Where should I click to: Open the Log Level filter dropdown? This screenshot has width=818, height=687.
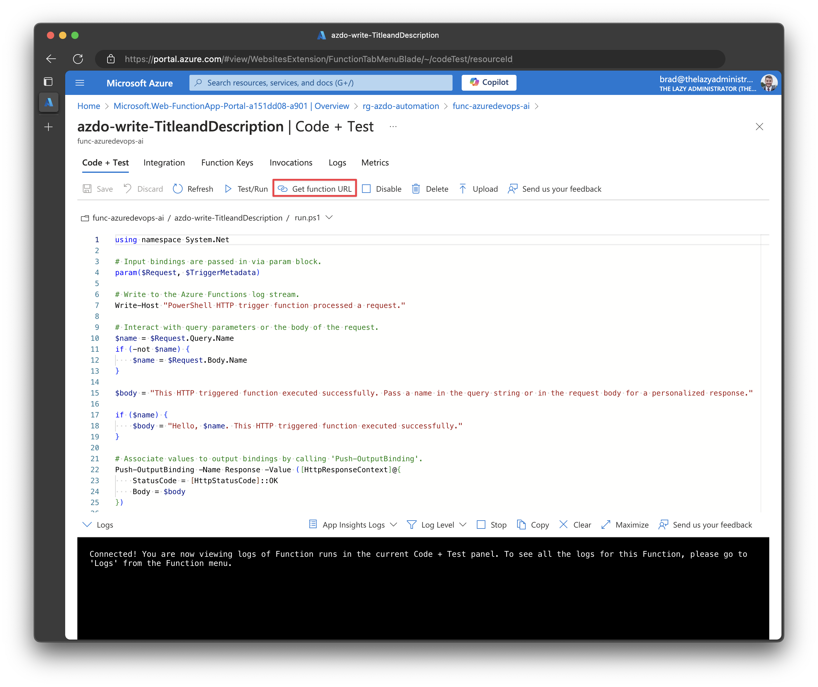point(436,525)
